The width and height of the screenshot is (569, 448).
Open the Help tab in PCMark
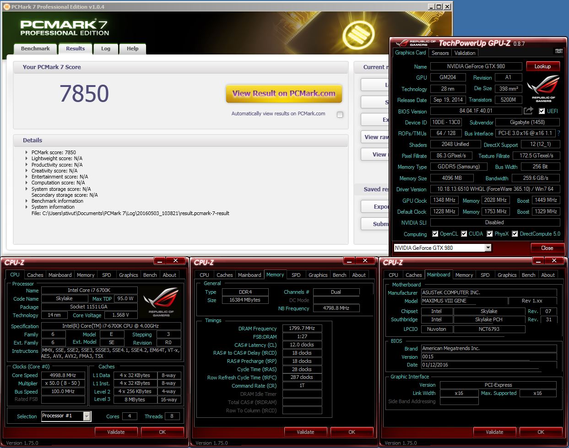pos(133,49)
